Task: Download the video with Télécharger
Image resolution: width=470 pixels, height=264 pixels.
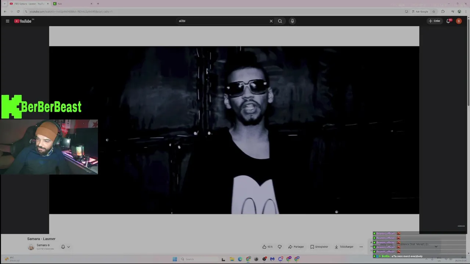Action: [344, 247]
